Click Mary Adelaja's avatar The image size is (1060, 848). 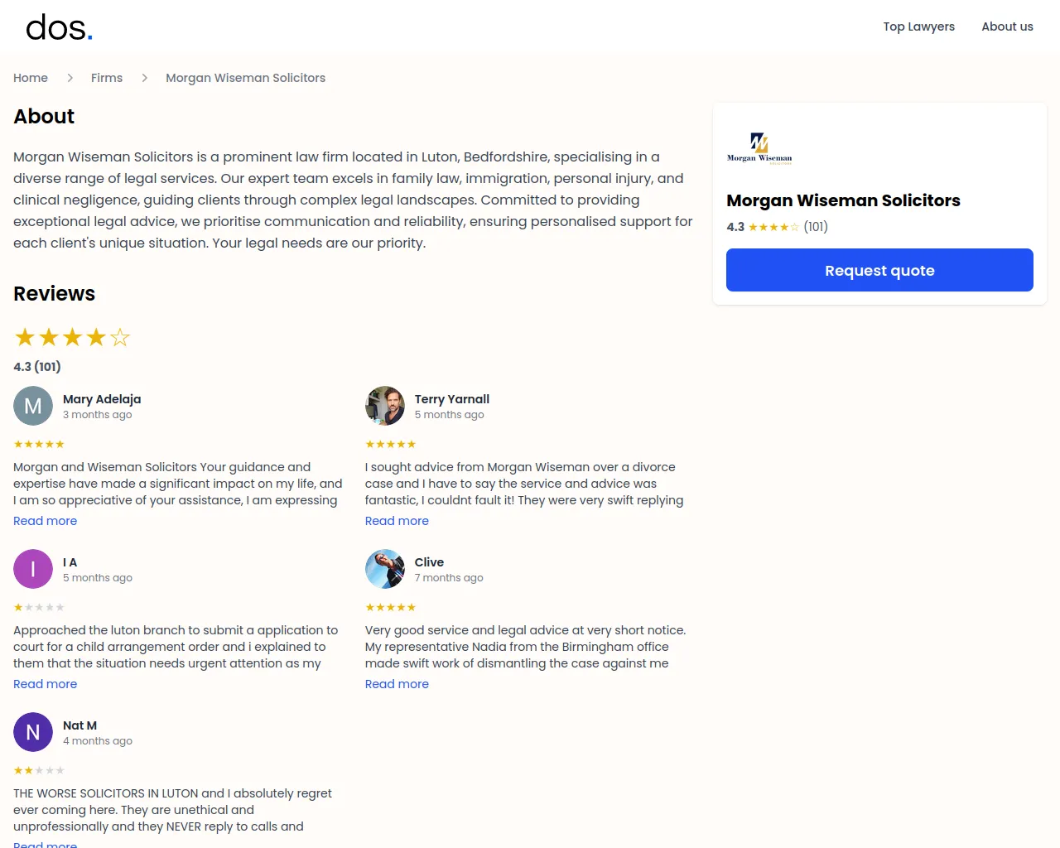33,406
